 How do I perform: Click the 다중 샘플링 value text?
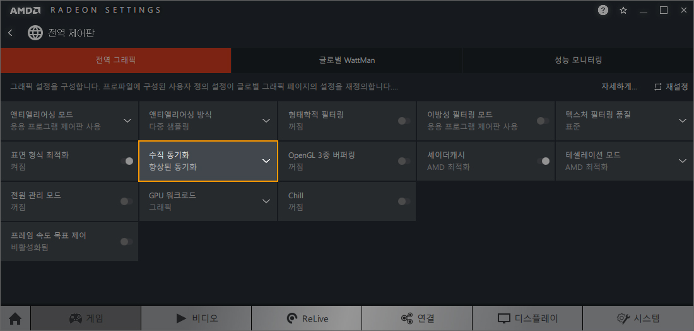pos(169,126)
